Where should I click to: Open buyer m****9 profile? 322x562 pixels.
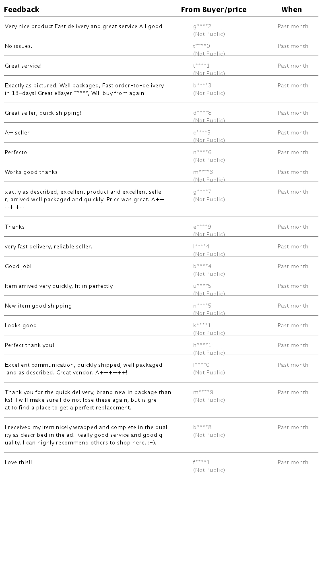[203, 393]
